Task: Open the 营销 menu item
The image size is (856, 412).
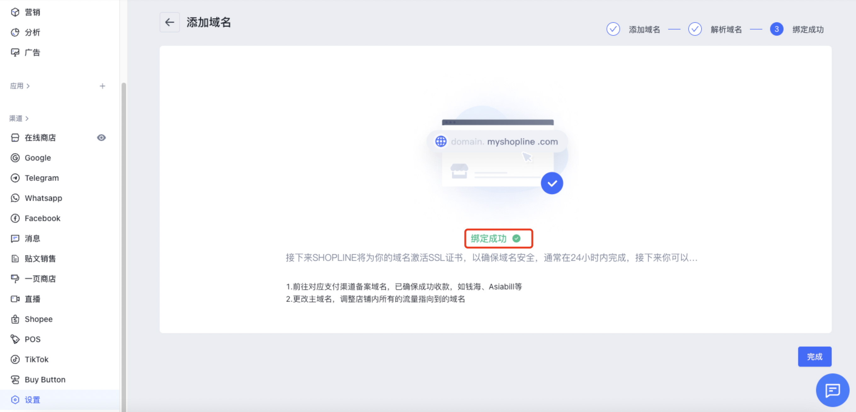Action: [32, 12]
